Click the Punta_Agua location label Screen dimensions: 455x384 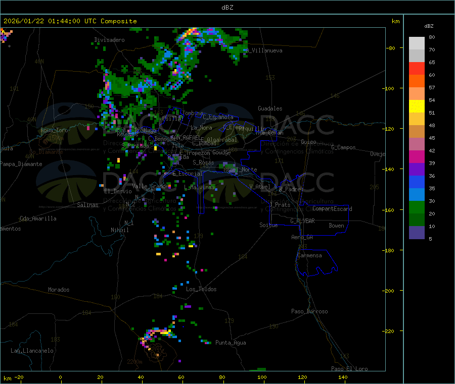231,343
